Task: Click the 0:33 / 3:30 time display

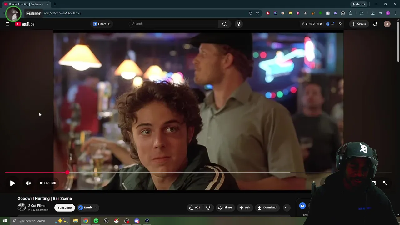Action: [48, 183]
